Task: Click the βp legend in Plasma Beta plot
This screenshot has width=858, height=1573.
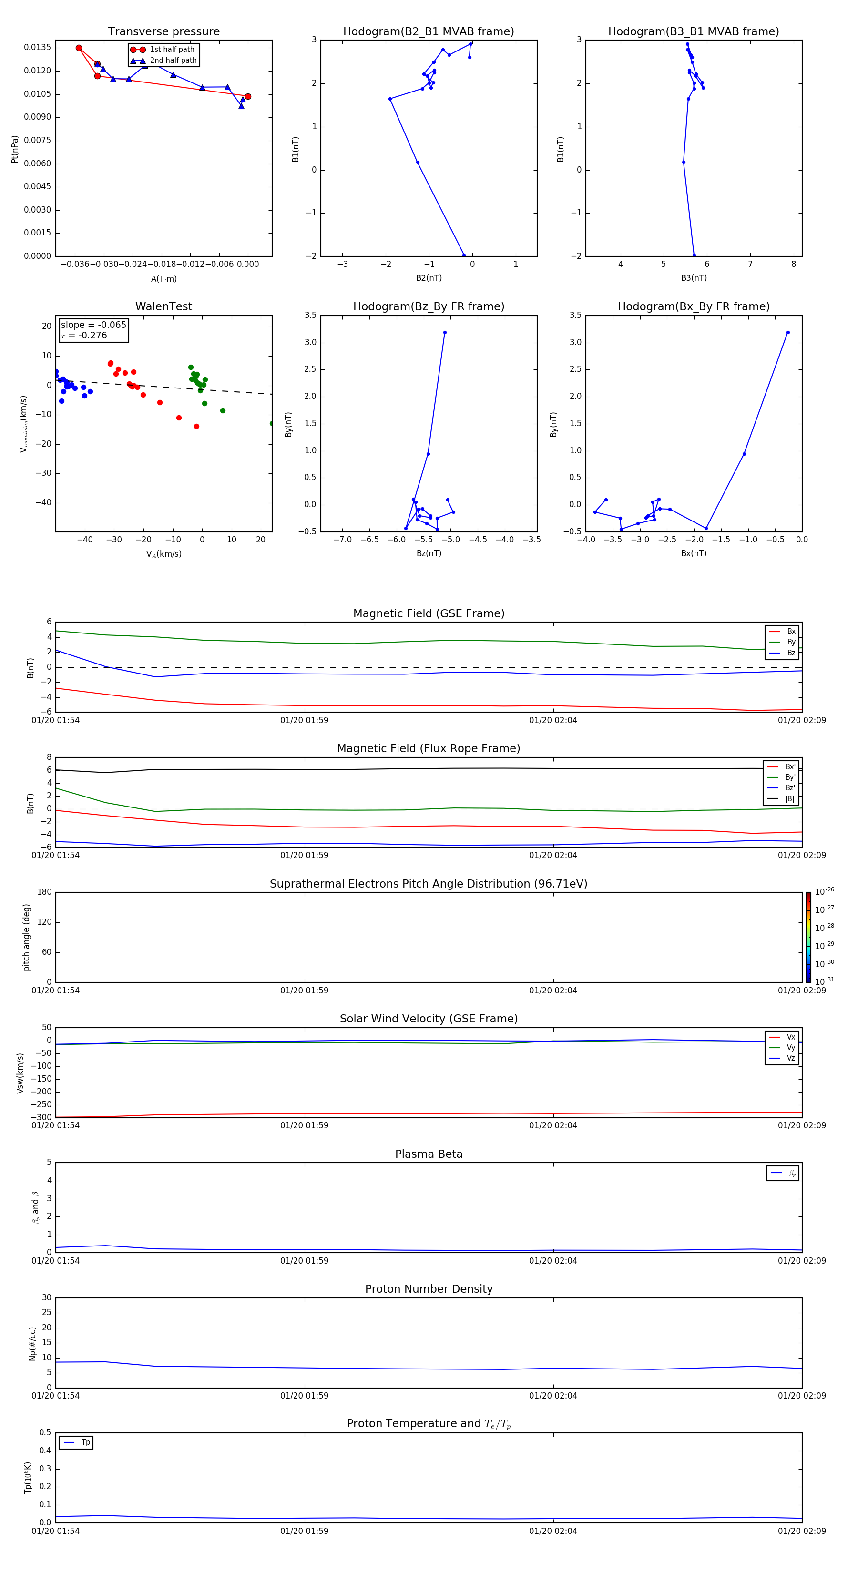Action: pyautogui.click(x=783, y=1173)
